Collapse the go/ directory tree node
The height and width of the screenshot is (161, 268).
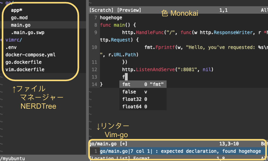pos(9,3)
